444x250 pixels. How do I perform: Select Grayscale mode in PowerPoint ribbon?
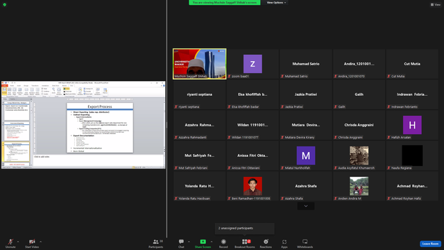pyautogui.click(x=68, y=92)
